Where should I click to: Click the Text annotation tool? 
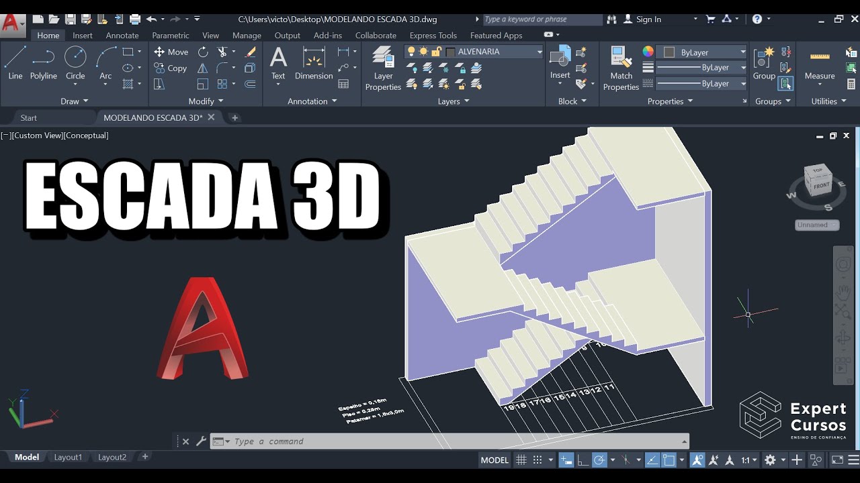[278, 63]
